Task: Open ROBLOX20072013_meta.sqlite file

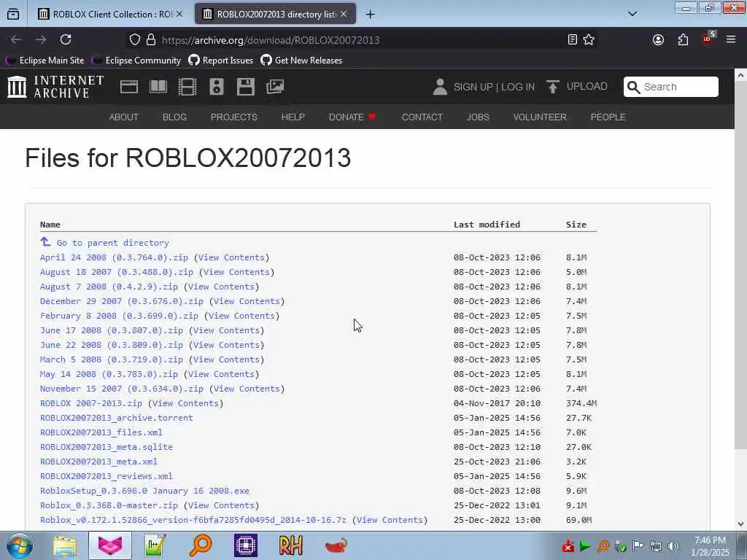Action: [x=107, y=447]
